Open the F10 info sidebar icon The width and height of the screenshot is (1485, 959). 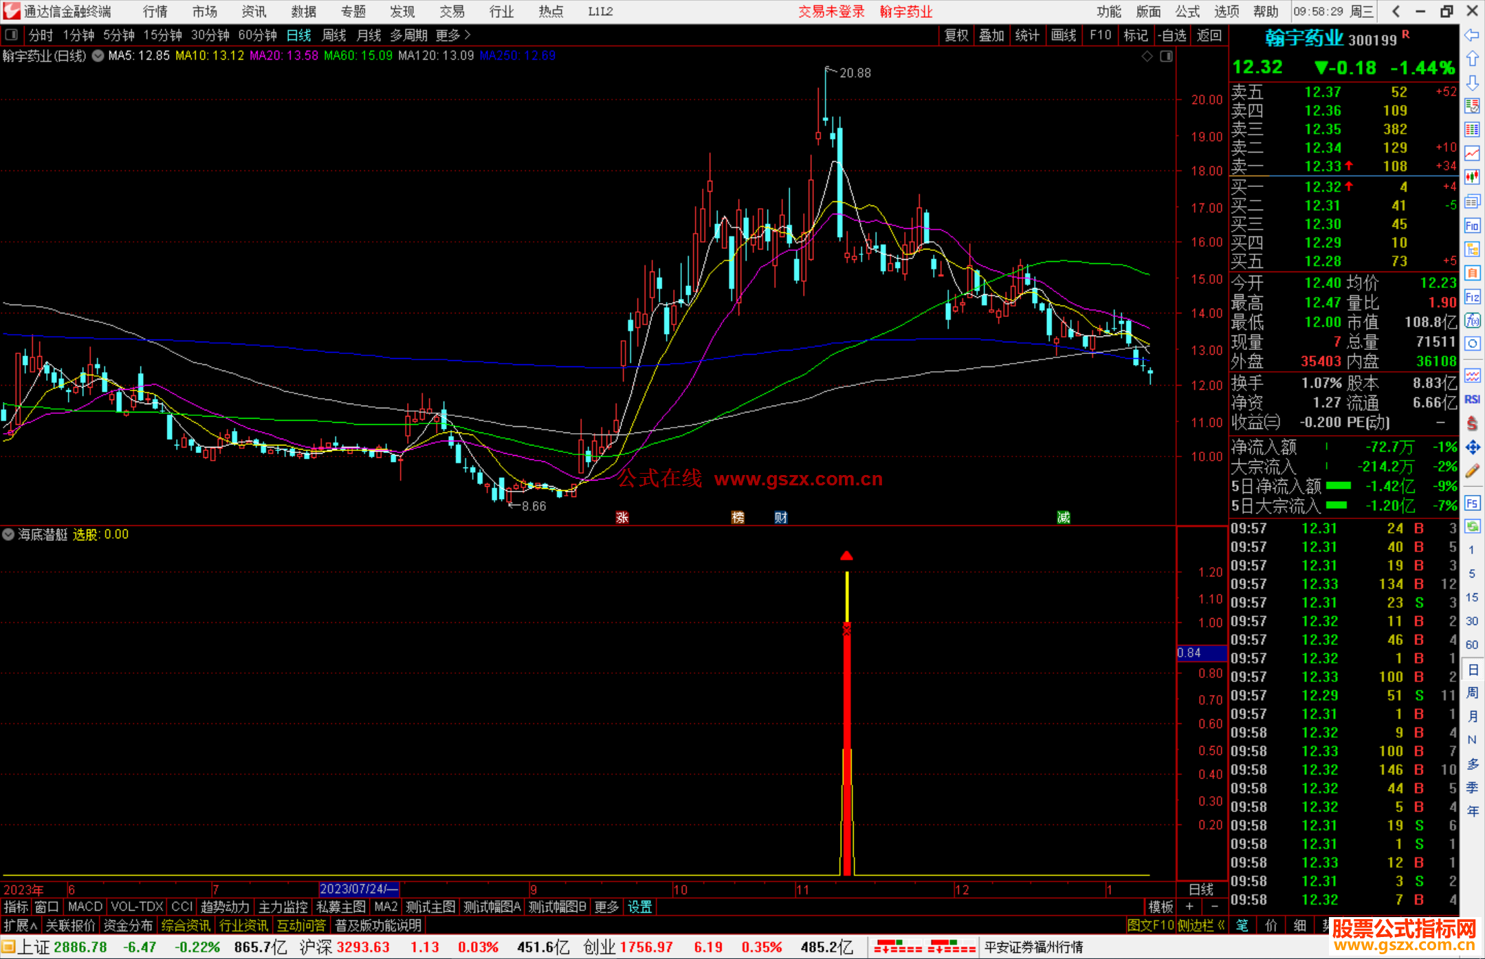tap(1472, 225)
